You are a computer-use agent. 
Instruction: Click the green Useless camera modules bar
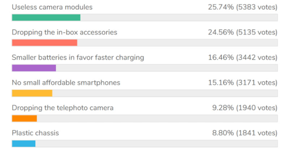(46, 17)
